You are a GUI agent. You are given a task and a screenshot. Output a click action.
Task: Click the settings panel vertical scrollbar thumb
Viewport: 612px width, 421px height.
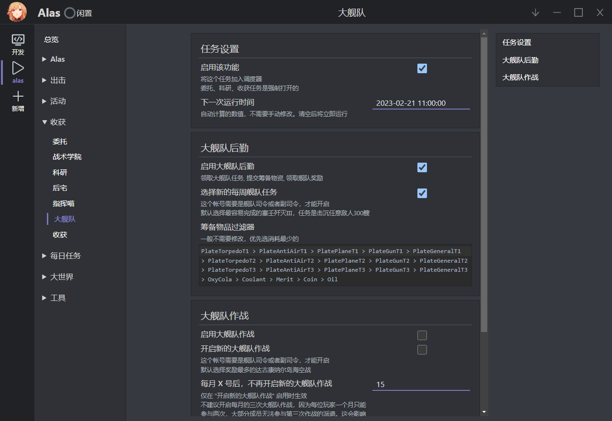[484, 185]
